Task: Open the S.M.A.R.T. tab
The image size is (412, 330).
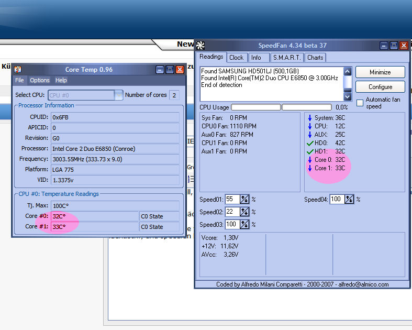Action: tap(287, 58)
